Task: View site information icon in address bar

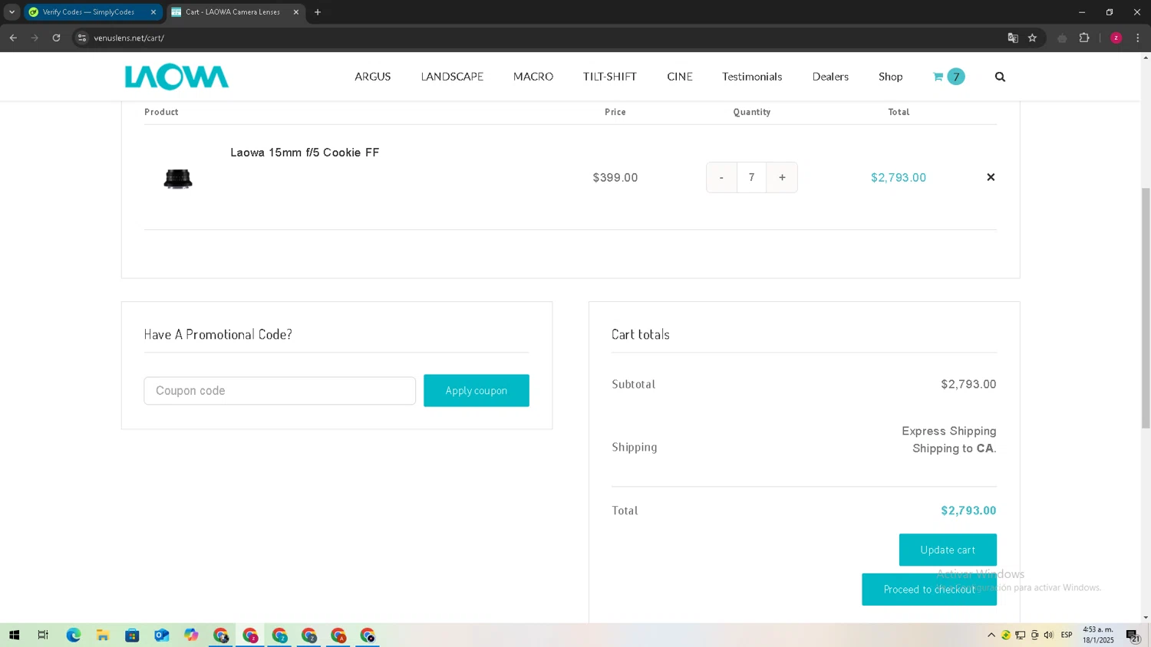Action: coord(82,38)
